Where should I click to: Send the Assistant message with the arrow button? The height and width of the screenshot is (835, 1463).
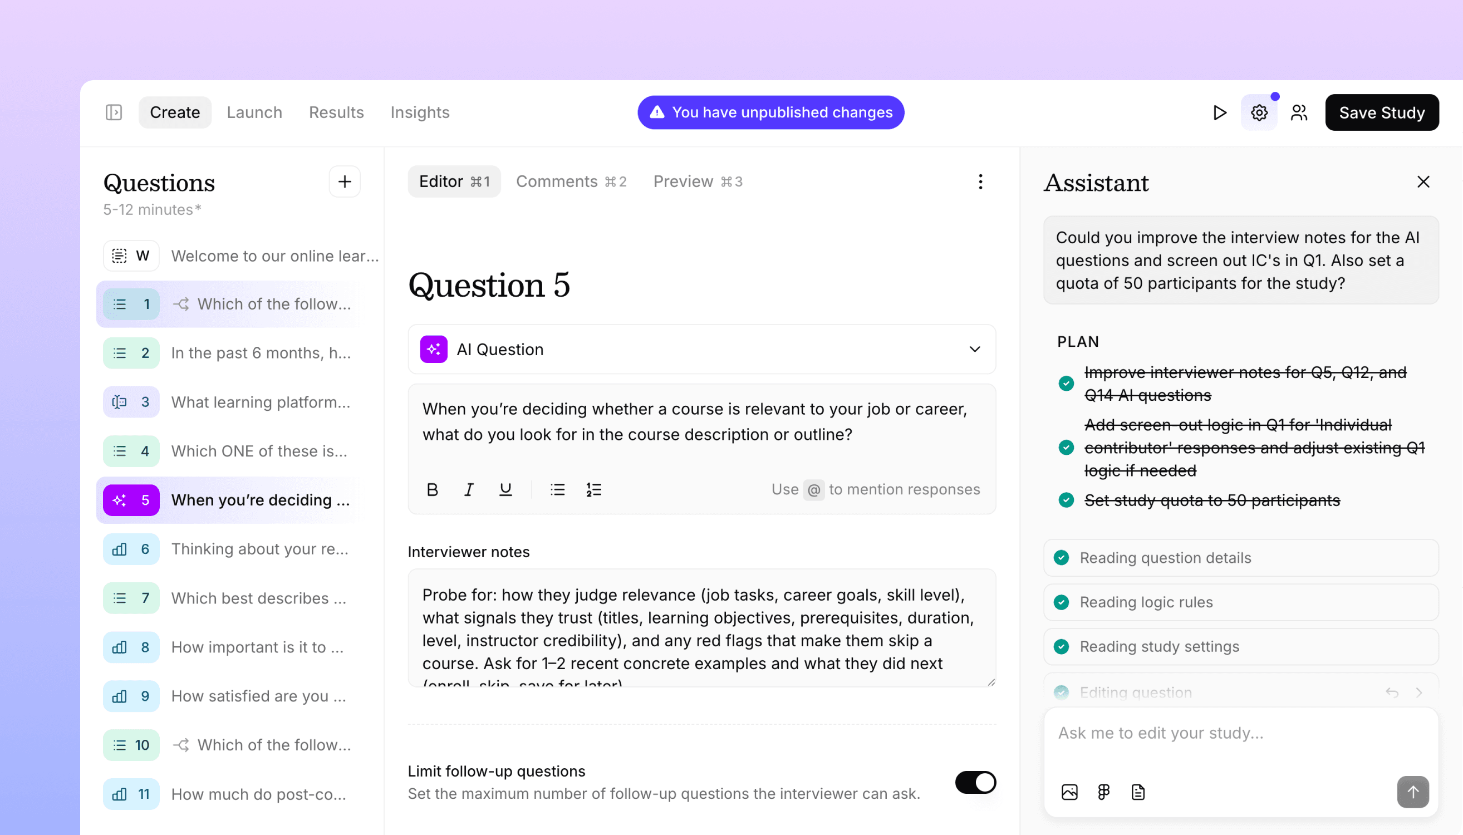click(1412, 792)
